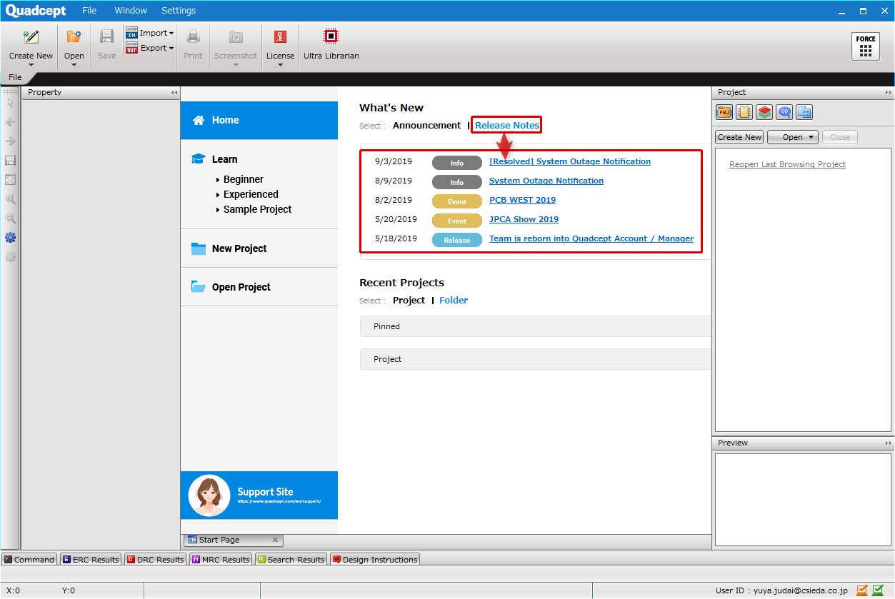The image size is (895, 599).
Task: Click the green checkmark status bar icon
Action: click(x=878, y=590)
